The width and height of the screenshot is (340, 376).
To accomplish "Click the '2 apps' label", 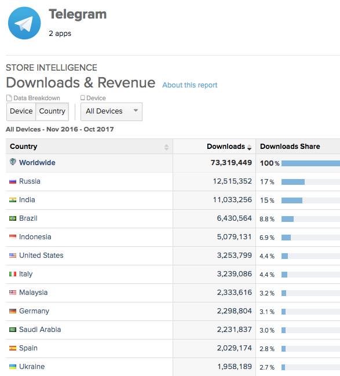I will coord(60,34).
